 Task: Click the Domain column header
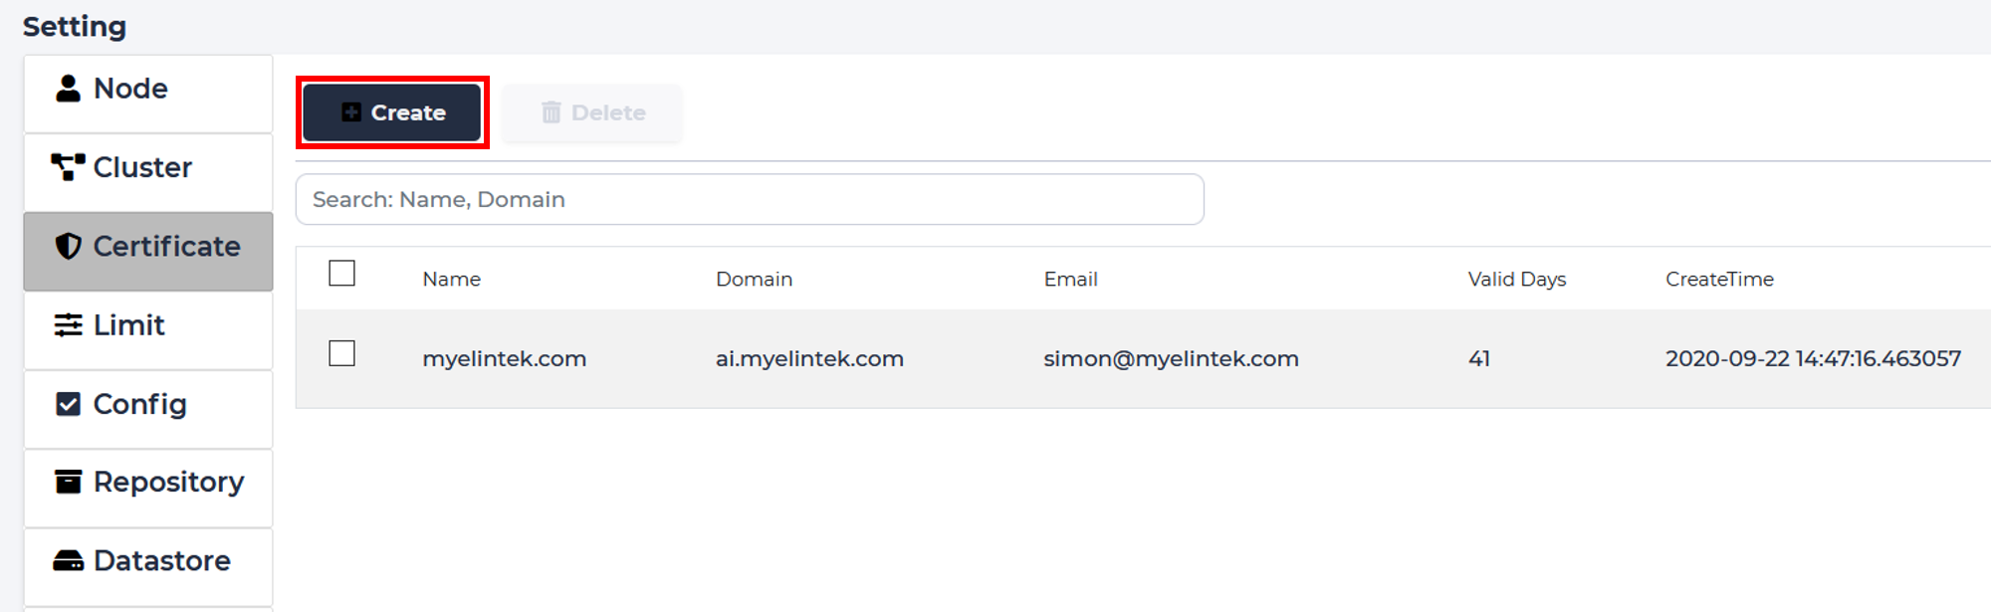754,279
